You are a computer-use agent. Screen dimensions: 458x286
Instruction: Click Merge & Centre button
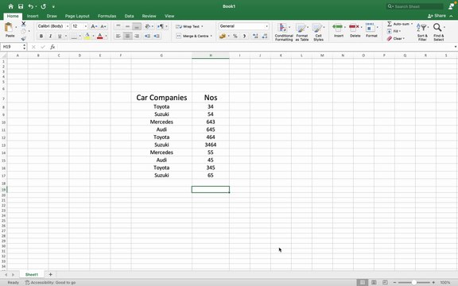[192, 36]
